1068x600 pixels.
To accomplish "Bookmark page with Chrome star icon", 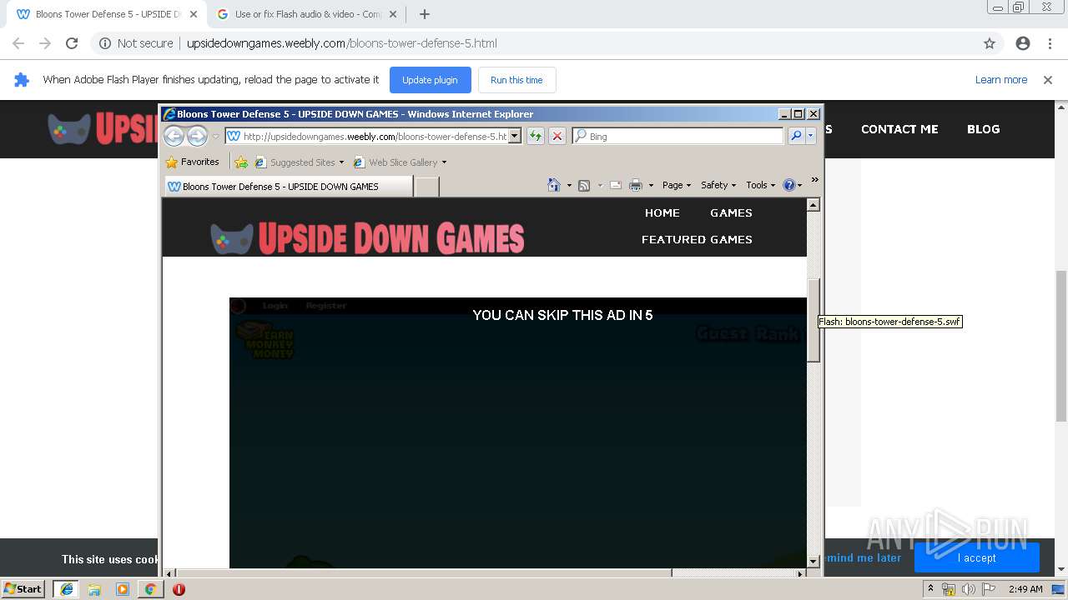I will (990, 43).
